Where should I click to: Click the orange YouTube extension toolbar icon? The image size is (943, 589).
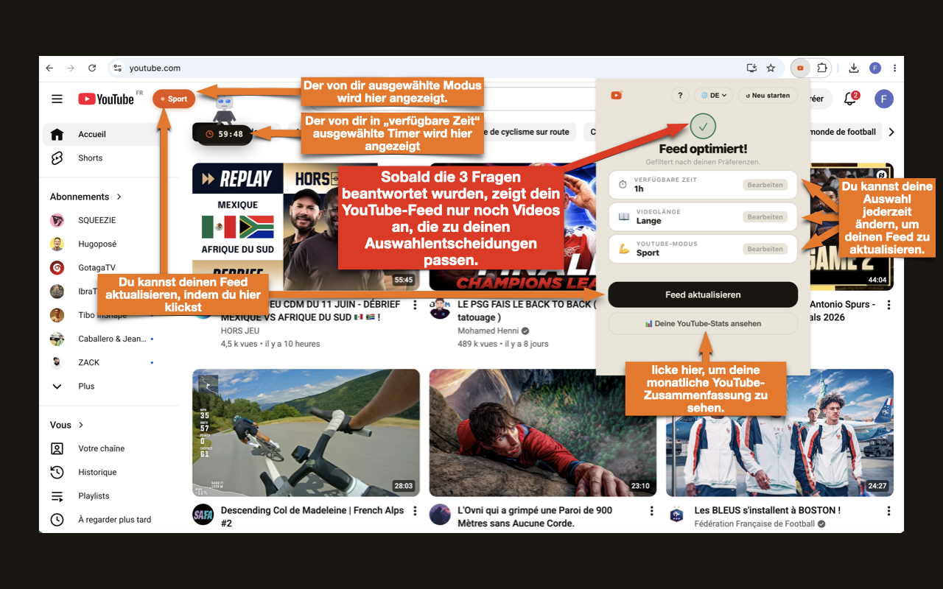pos(800,68)
